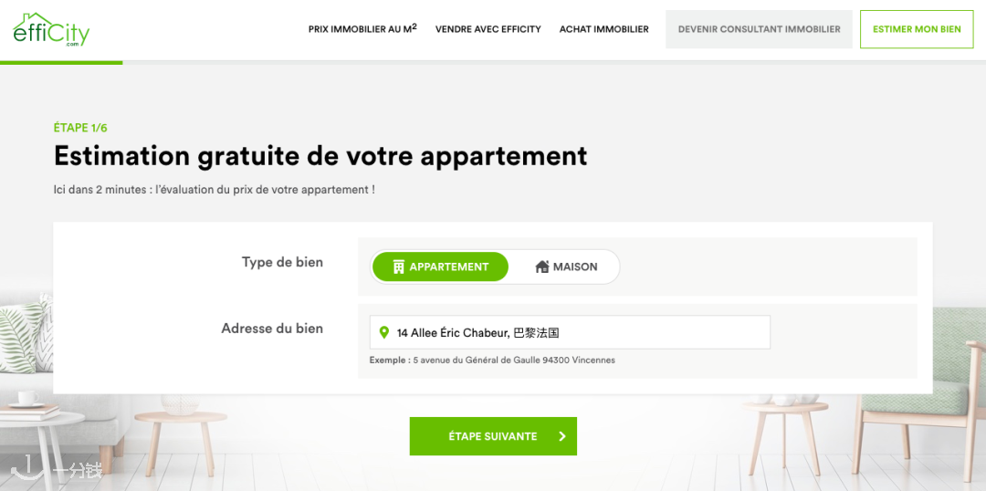Viewport: 986px width, 491px height.
Task: Click the chevron arrow on Étape Suivante
Action: (562, 436)
